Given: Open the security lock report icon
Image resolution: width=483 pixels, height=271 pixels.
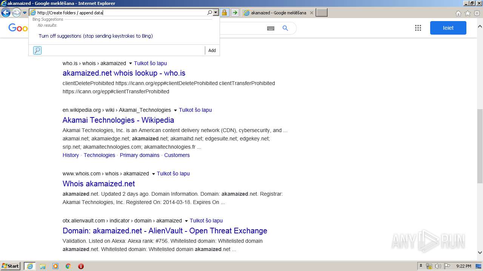Looking at the screenshot, I should (225, 12).
